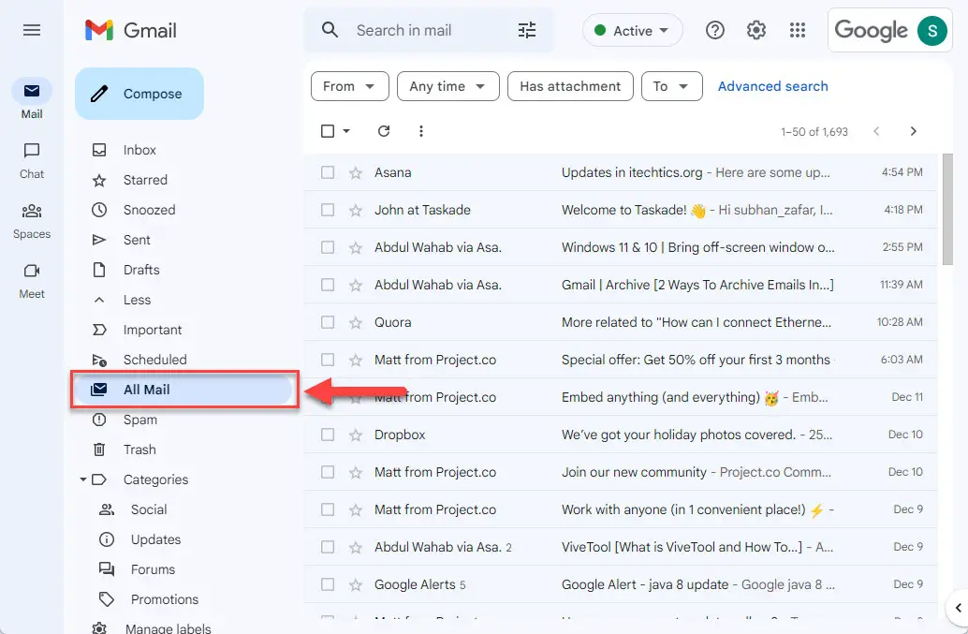Switch to Chat in the side rail
The image size is (968, 634).
click(x=32, y=160)
